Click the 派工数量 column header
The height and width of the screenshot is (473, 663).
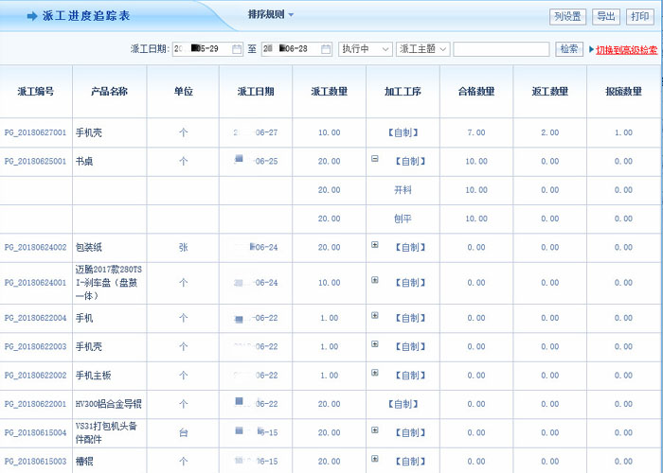329,92
